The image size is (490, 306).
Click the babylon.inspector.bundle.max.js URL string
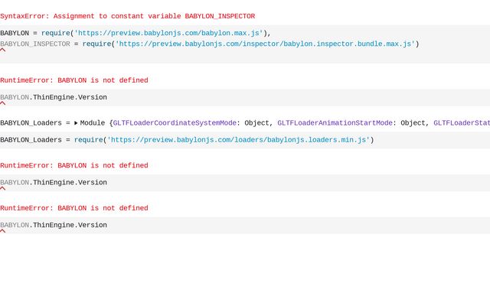[264, 44]
